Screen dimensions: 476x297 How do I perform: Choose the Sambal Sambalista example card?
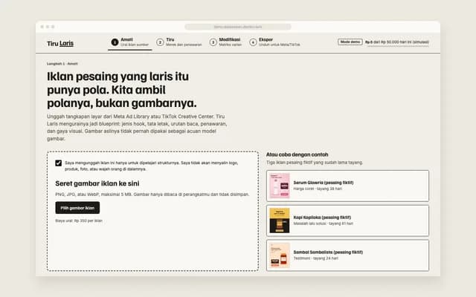(x=347, y=255)
